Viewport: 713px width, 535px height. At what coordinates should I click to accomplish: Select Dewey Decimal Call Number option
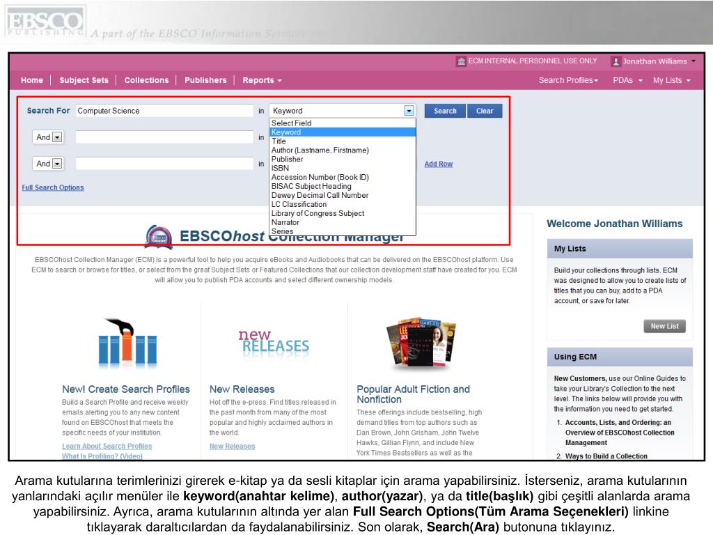pyautogui.click(x=343, y=195)
